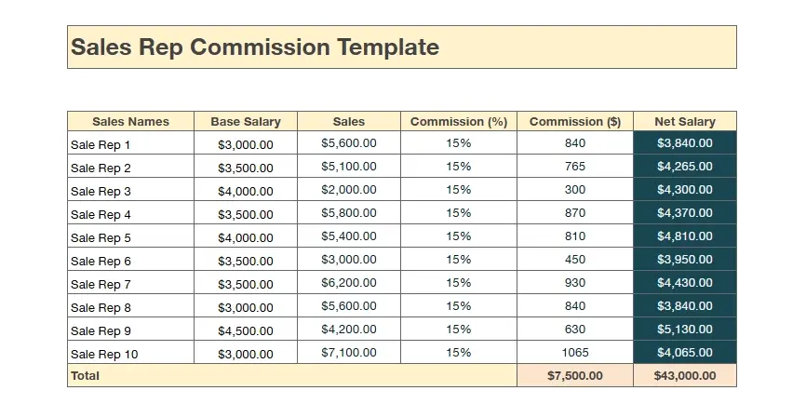Select the commission amount 1065 cell
Viewport: 806px width, 404px height.
click(x=574, y=353)
